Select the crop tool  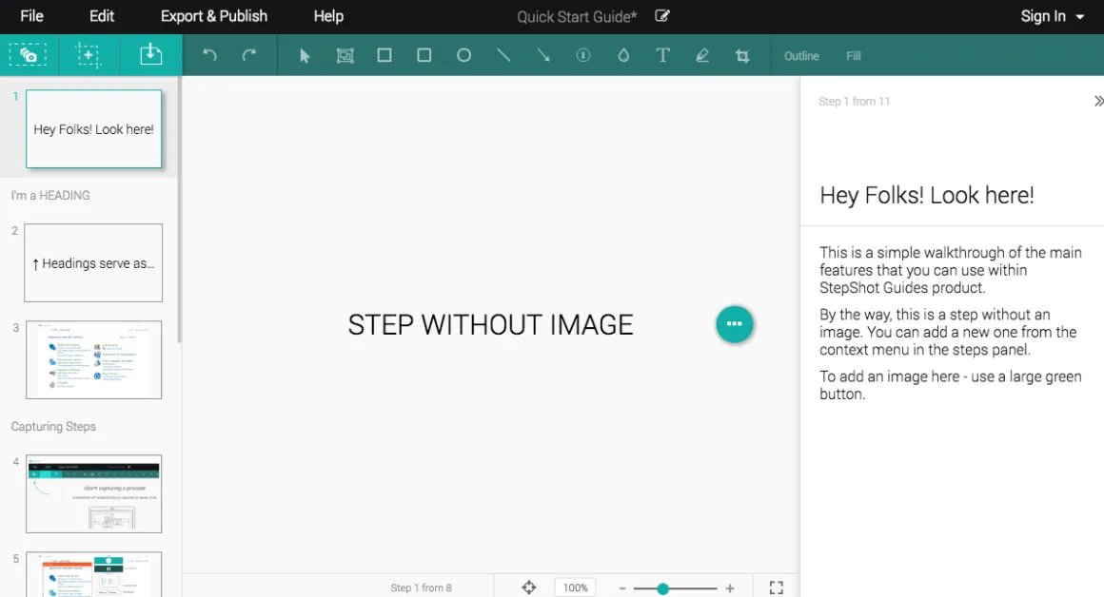[x=742, y=55]
